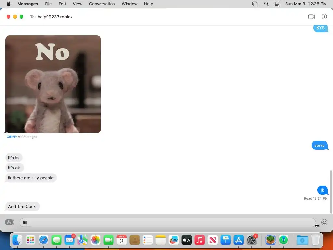The width and height of the screenshot is (333, 250).
Task: Click the date and time in menu bar
Action: 306,4
